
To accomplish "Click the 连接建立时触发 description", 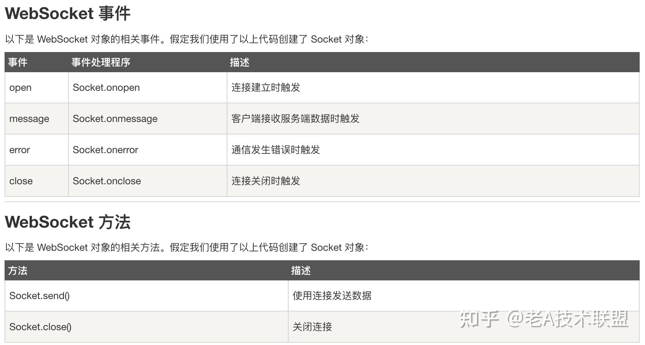I will pos(266,87).
